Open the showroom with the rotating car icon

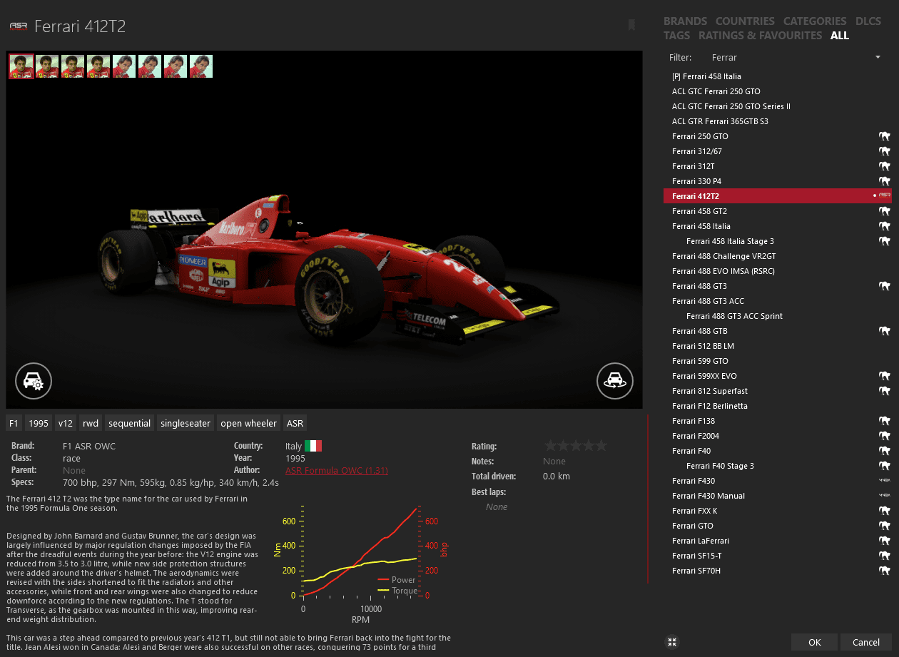[x=615, y=381]
